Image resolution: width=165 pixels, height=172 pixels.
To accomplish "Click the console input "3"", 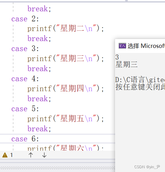I will pos(117,57).
